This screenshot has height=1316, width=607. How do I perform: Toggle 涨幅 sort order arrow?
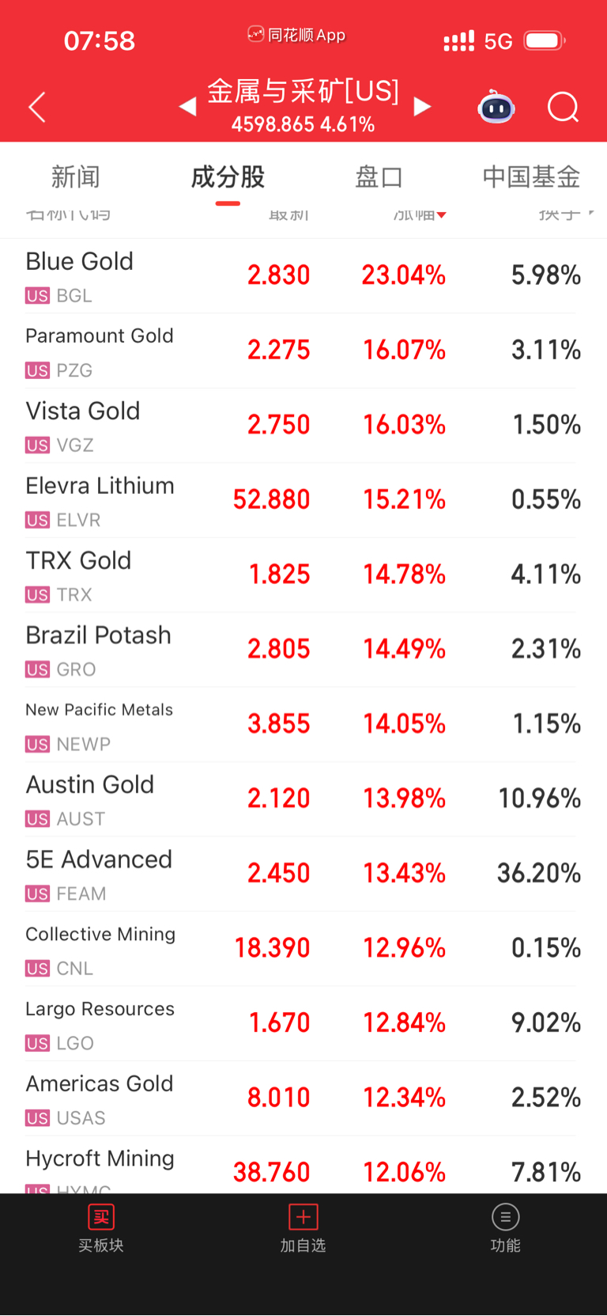441,214
